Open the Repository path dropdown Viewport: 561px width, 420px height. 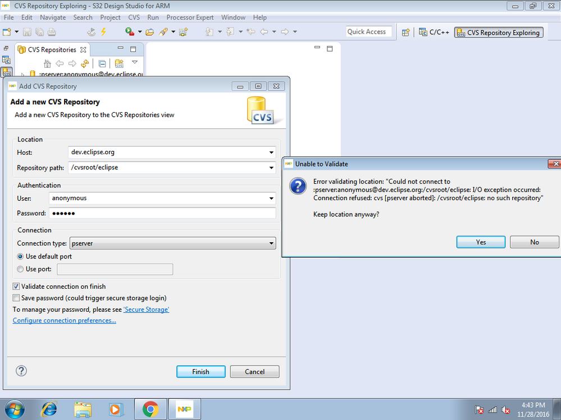point(271,168)
